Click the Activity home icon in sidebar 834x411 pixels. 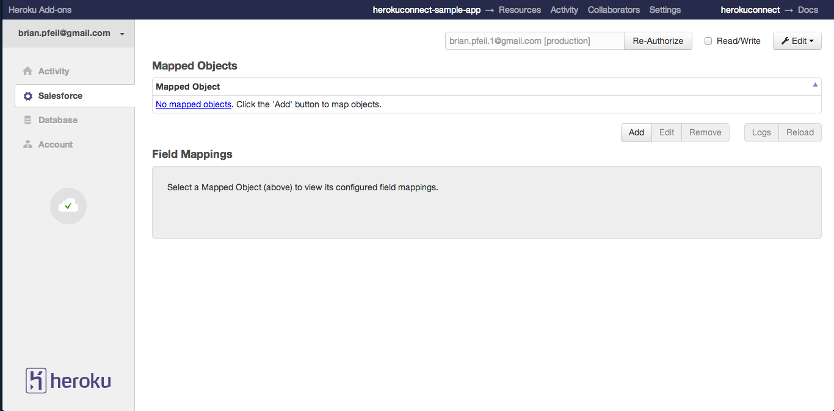point(27,71)
